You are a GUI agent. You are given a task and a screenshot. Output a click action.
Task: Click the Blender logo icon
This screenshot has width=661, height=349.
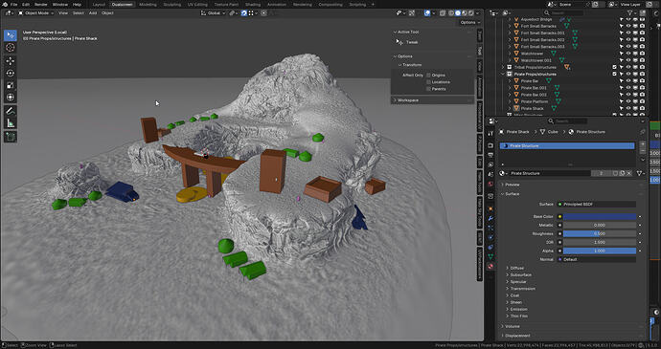(4, 4)
